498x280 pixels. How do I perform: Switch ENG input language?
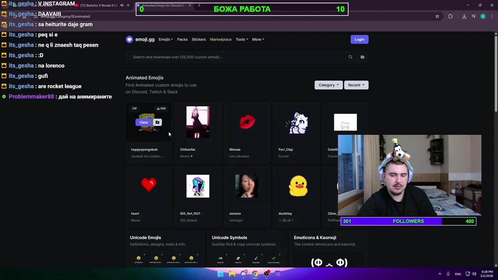pyautogui.click(x=458, y=274)
